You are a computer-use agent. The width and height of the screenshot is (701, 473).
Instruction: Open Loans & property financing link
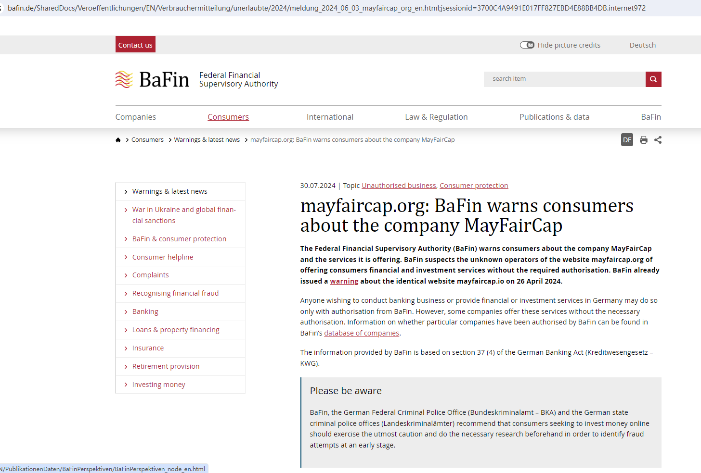(x=176, y=330)
